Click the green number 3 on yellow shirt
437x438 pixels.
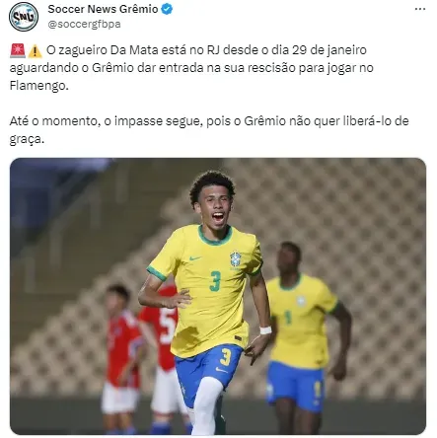(x=215, y=281)
